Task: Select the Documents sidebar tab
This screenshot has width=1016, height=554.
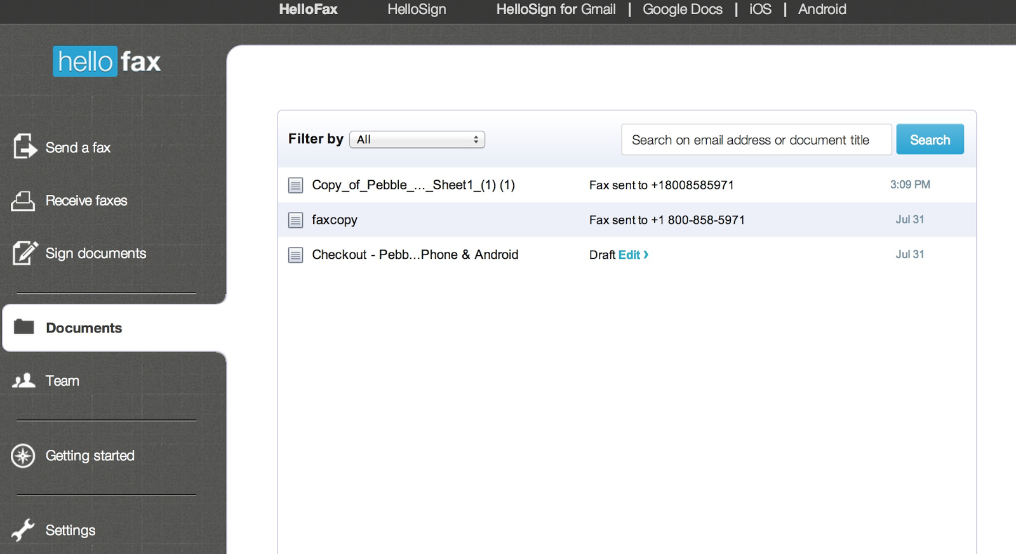Action: [x=114, y=327]
